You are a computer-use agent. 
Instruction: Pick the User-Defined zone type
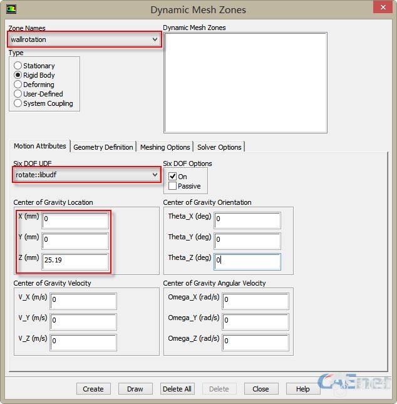pos(18,94)
